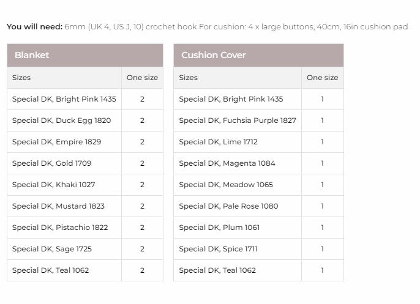Select the Fuchsia Purple 1827 yarn entry
420x304 pixels.
click(x=237, y=120)
